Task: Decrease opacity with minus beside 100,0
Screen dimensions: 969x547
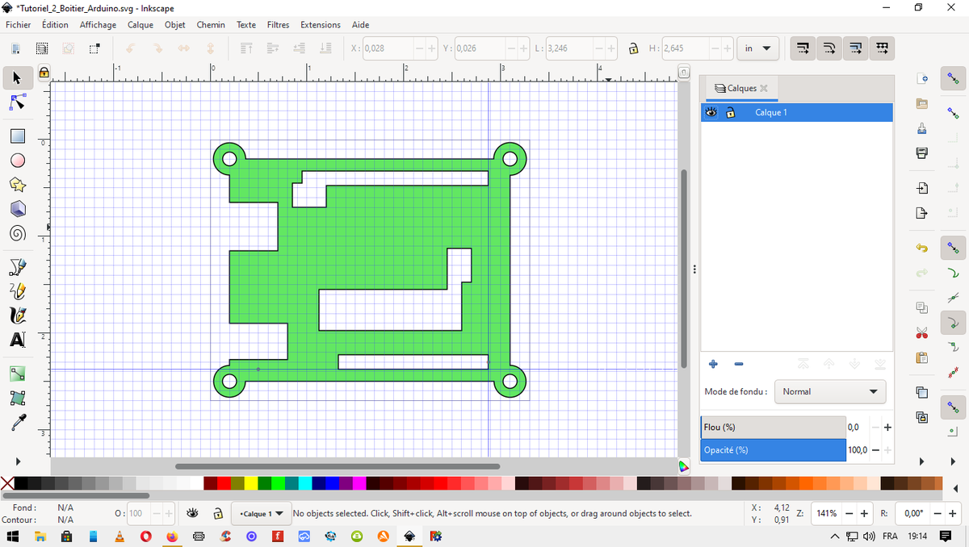Action: click(x=875, y=450)
